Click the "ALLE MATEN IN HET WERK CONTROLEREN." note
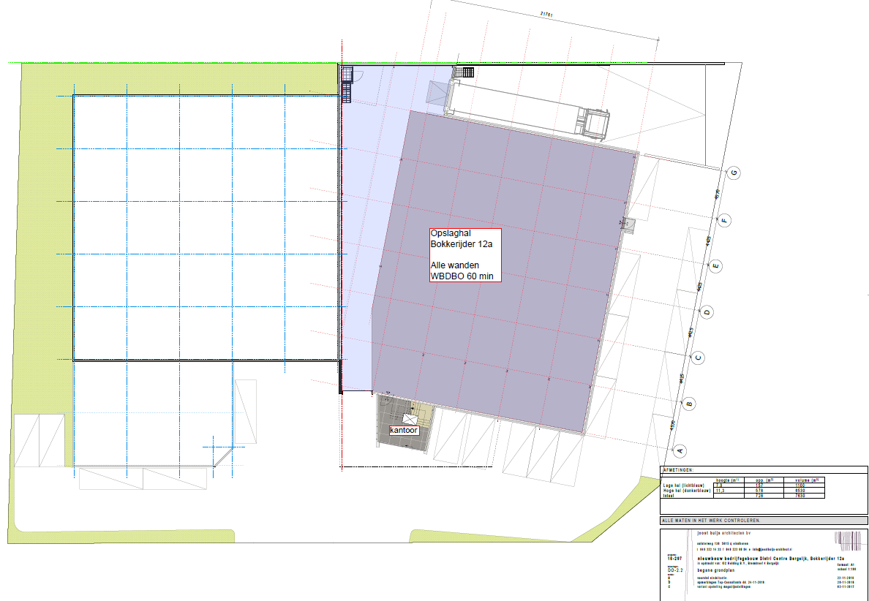The image size is (869, 601). [x=712, y=521]
